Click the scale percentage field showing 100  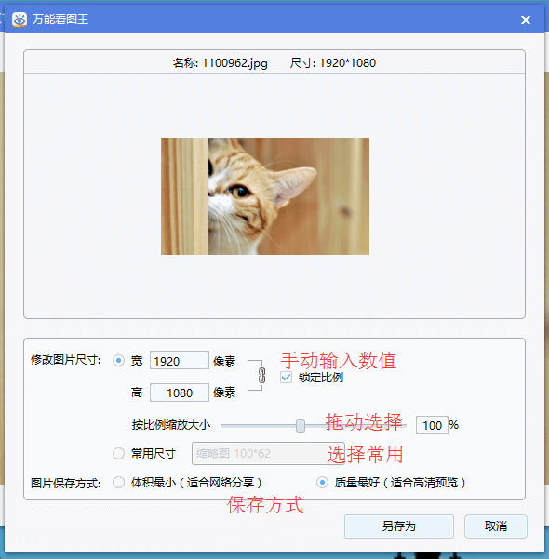[x=432, y=425]
